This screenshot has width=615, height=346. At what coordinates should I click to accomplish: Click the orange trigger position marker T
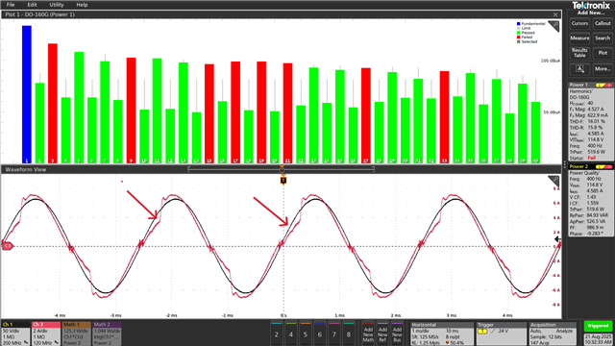tap(283, 181)
